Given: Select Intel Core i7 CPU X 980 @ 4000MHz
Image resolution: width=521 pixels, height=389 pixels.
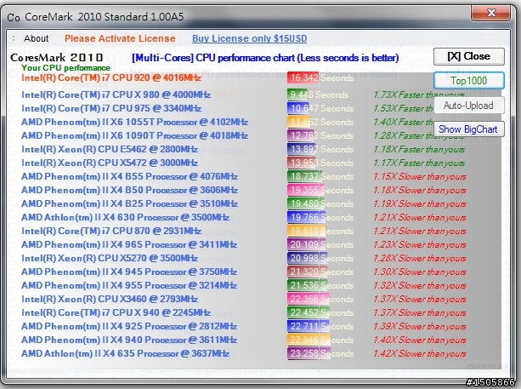Looking at the screenshot, I should tap(116, 94).
